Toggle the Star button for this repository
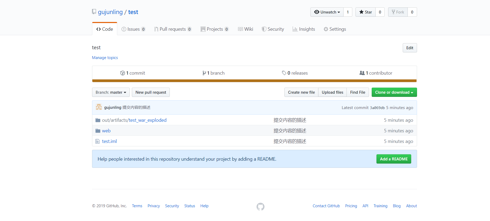The height and width of the screenshot is (221, 490). point(365,12)
